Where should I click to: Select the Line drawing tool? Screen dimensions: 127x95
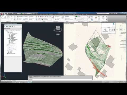[x=2, y=17]
